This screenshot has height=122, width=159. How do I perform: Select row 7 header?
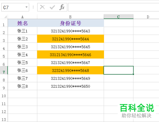click(x=4, y=71)
